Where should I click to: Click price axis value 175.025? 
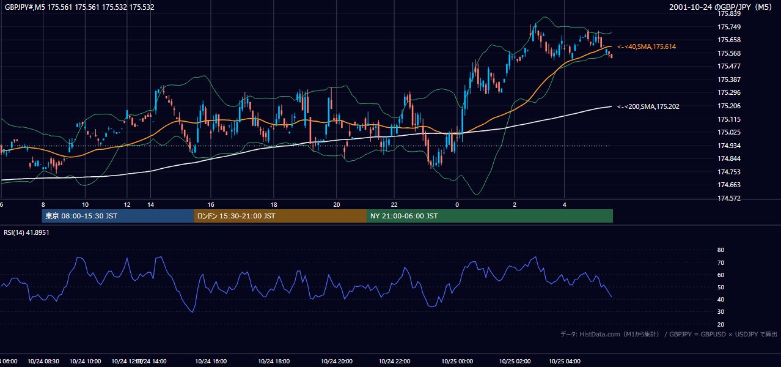coord(729,132)
